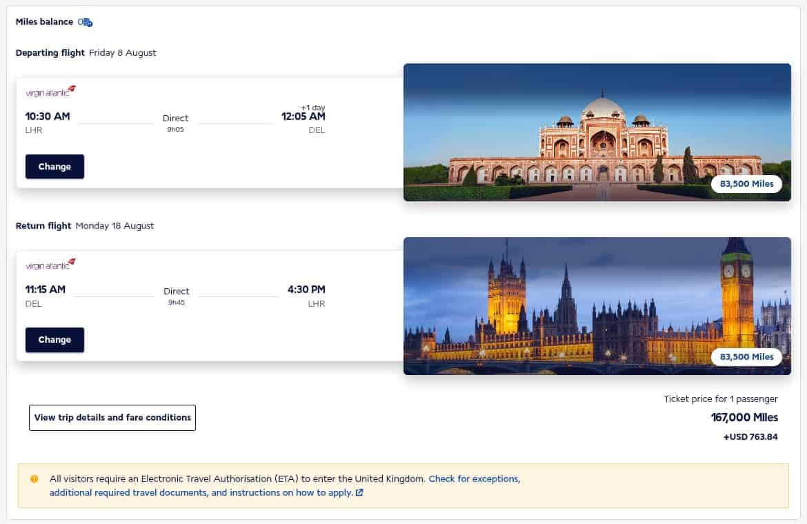Click the airline swoosh icon on departing flight card
807x524 pixels.
tap(72, 88)
